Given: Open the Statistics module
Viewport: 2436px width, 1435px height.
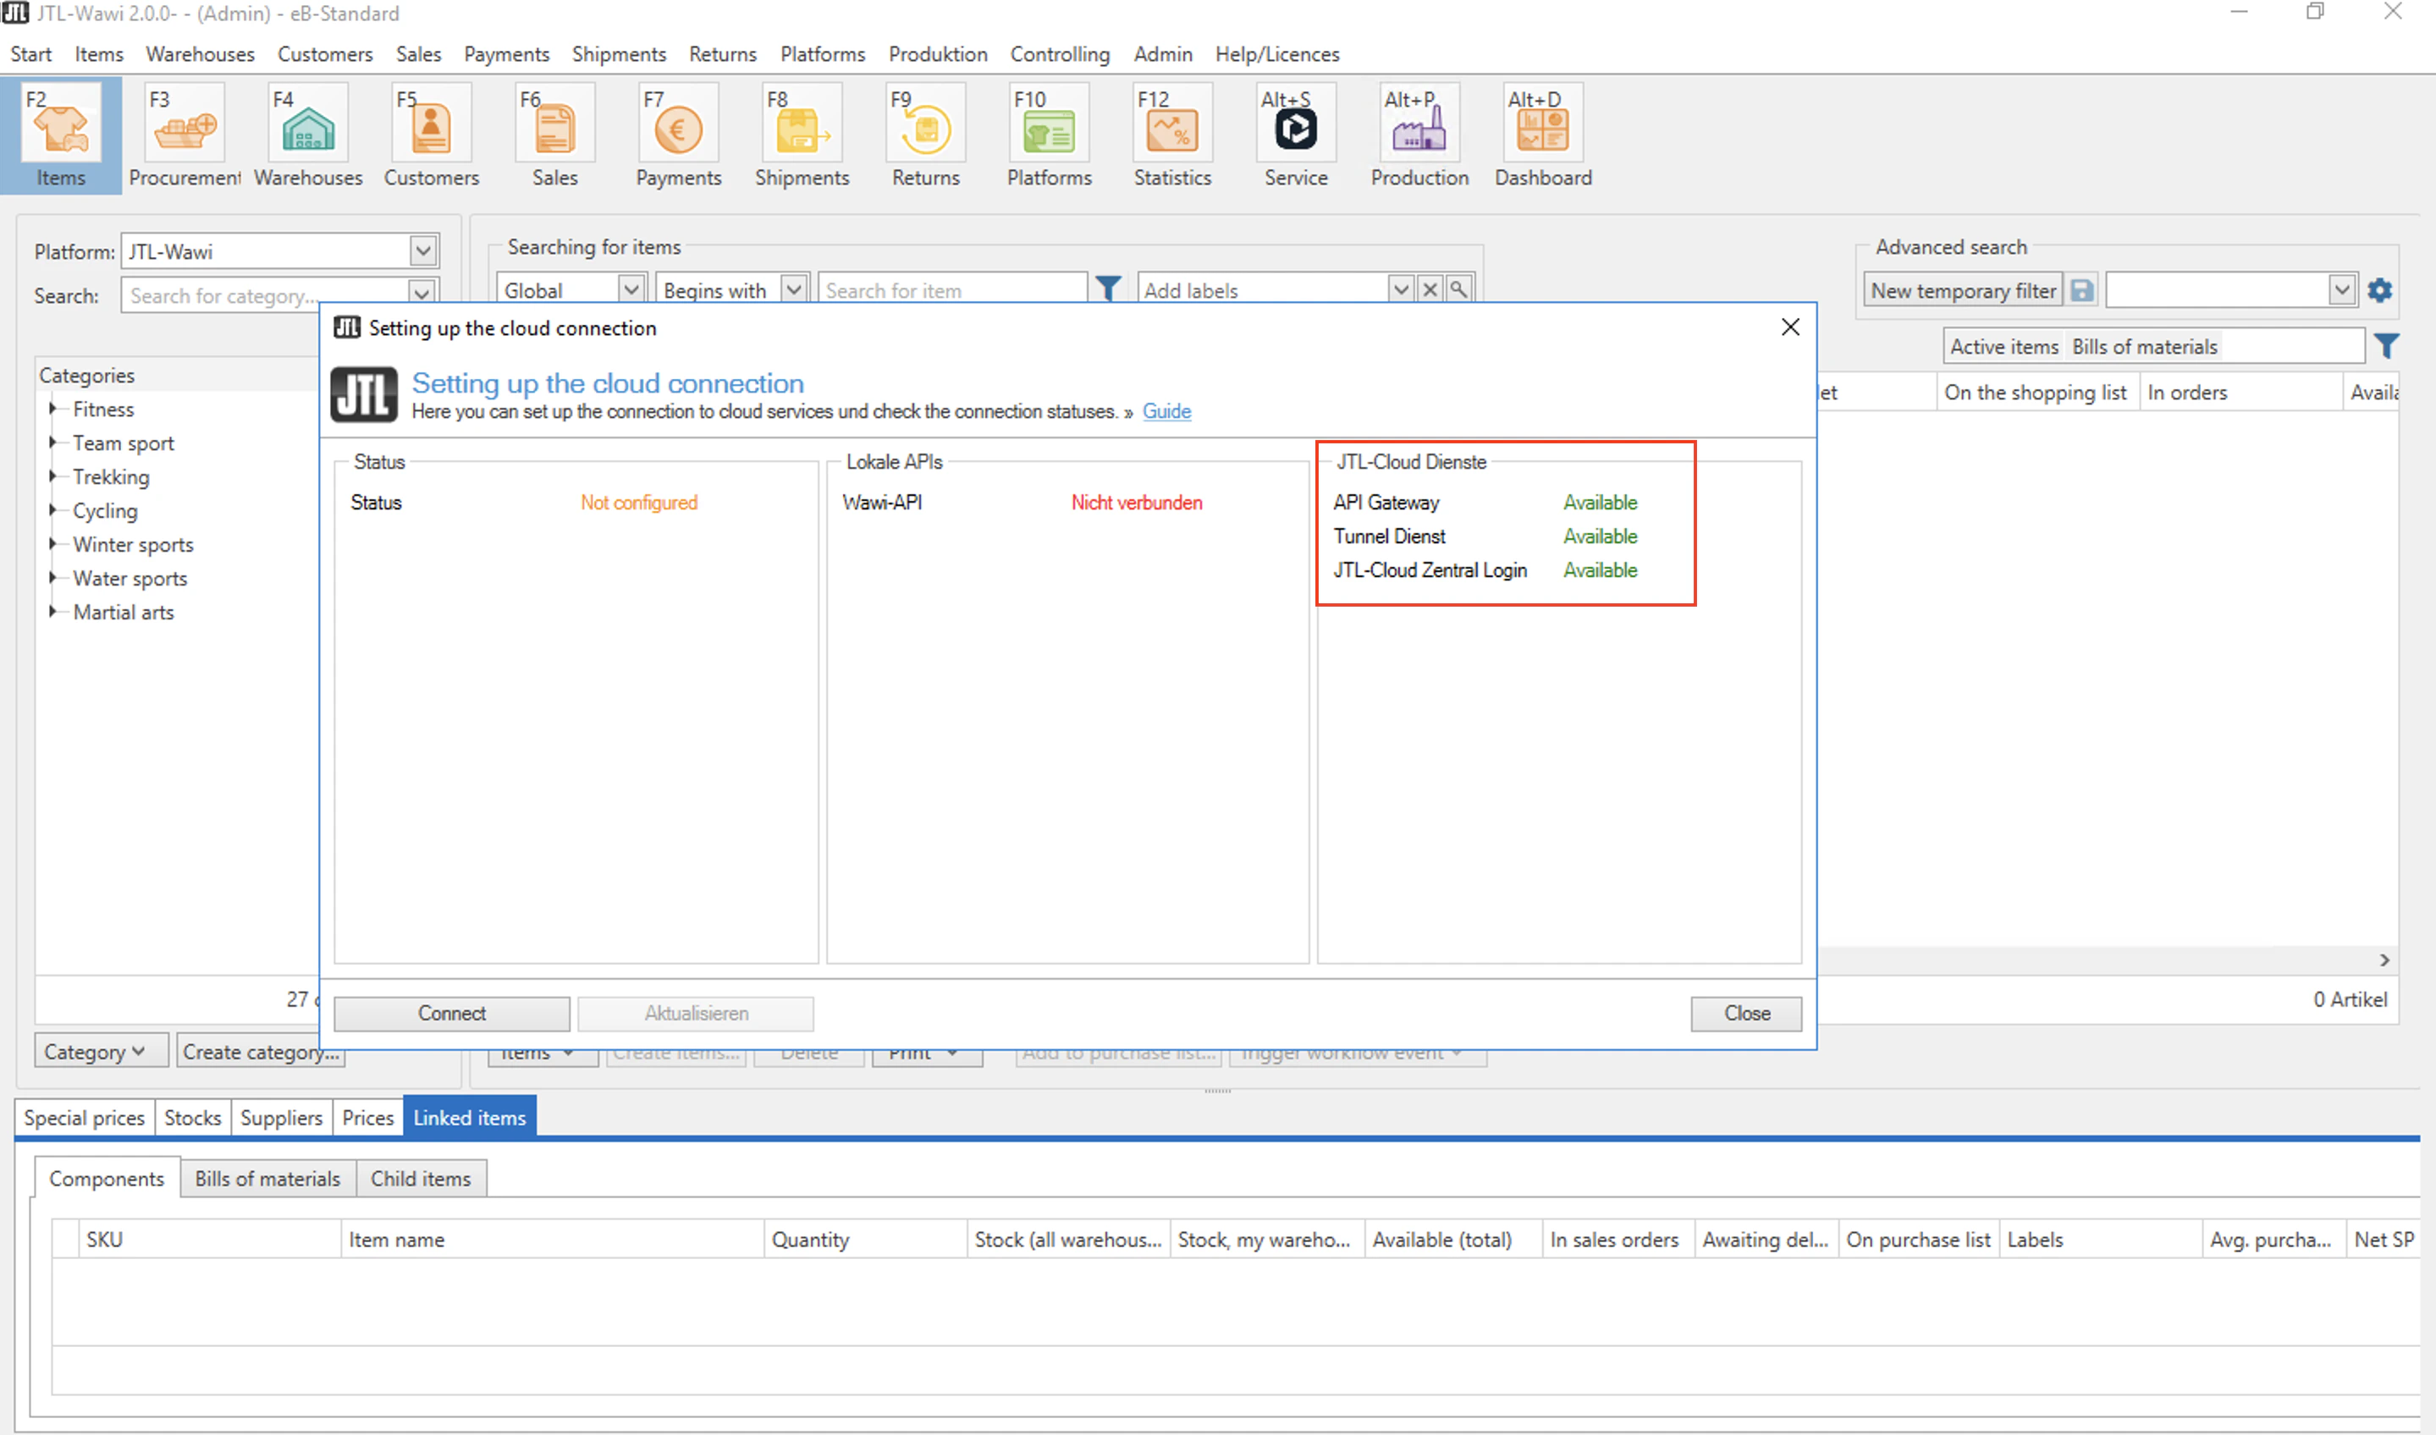Looking at the screenshot, I should tap(1171, 134).
